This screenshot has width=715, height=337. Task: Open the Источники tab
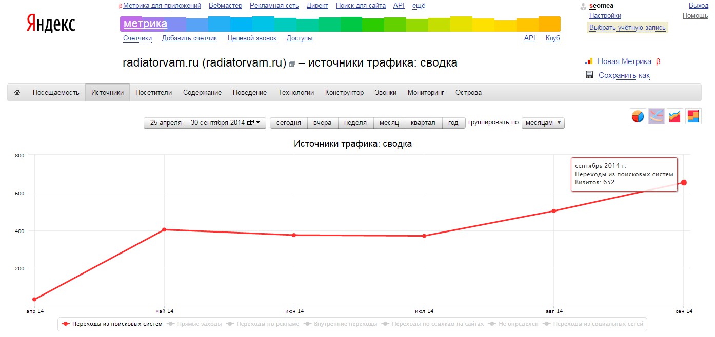click(x=107, y=93)
